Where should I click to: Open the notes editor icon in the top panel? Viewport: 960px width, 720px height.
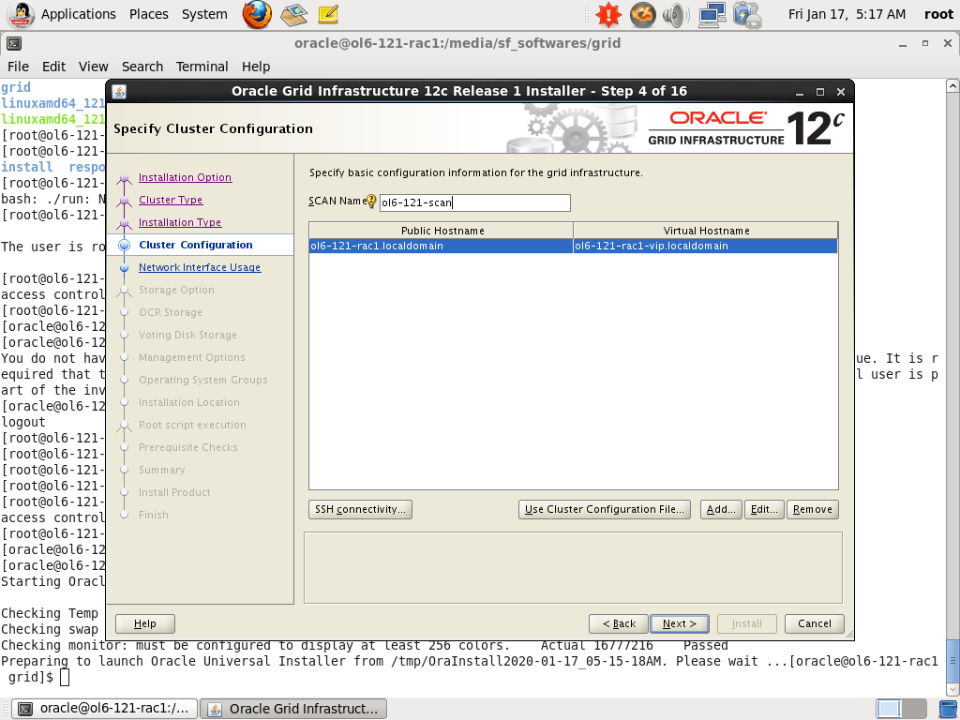(x=328, y=14)
